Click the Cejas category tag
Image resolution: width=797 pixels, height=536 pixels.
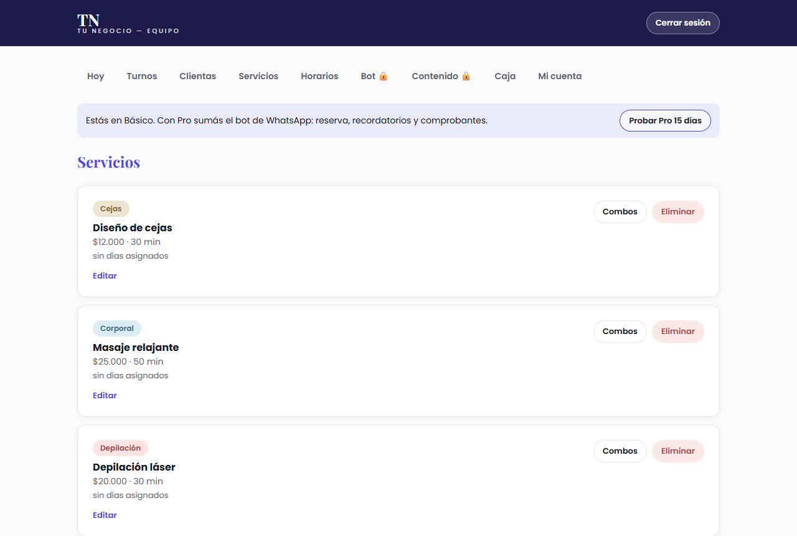point(111,209)
